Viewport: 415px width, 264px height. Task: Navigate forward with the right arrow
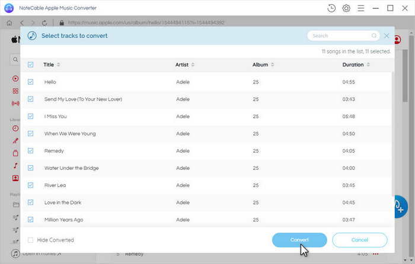pos(33,22)
